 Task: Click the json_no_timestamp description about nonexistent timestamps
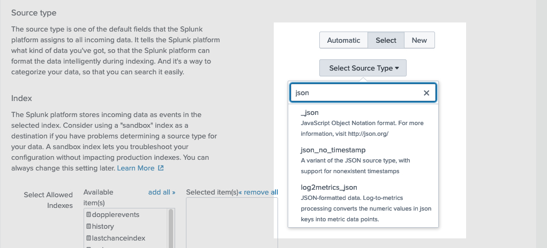click(356, 166)
